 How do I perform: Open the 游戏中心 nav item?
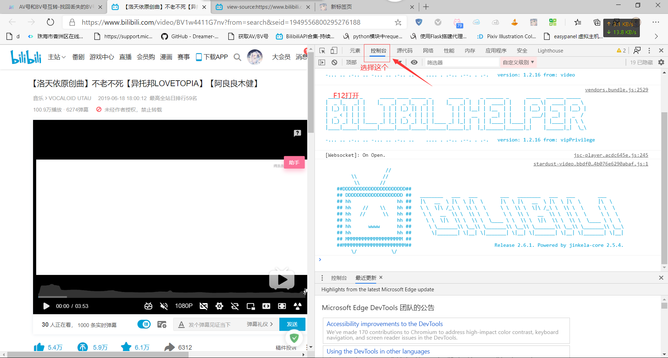102,57
